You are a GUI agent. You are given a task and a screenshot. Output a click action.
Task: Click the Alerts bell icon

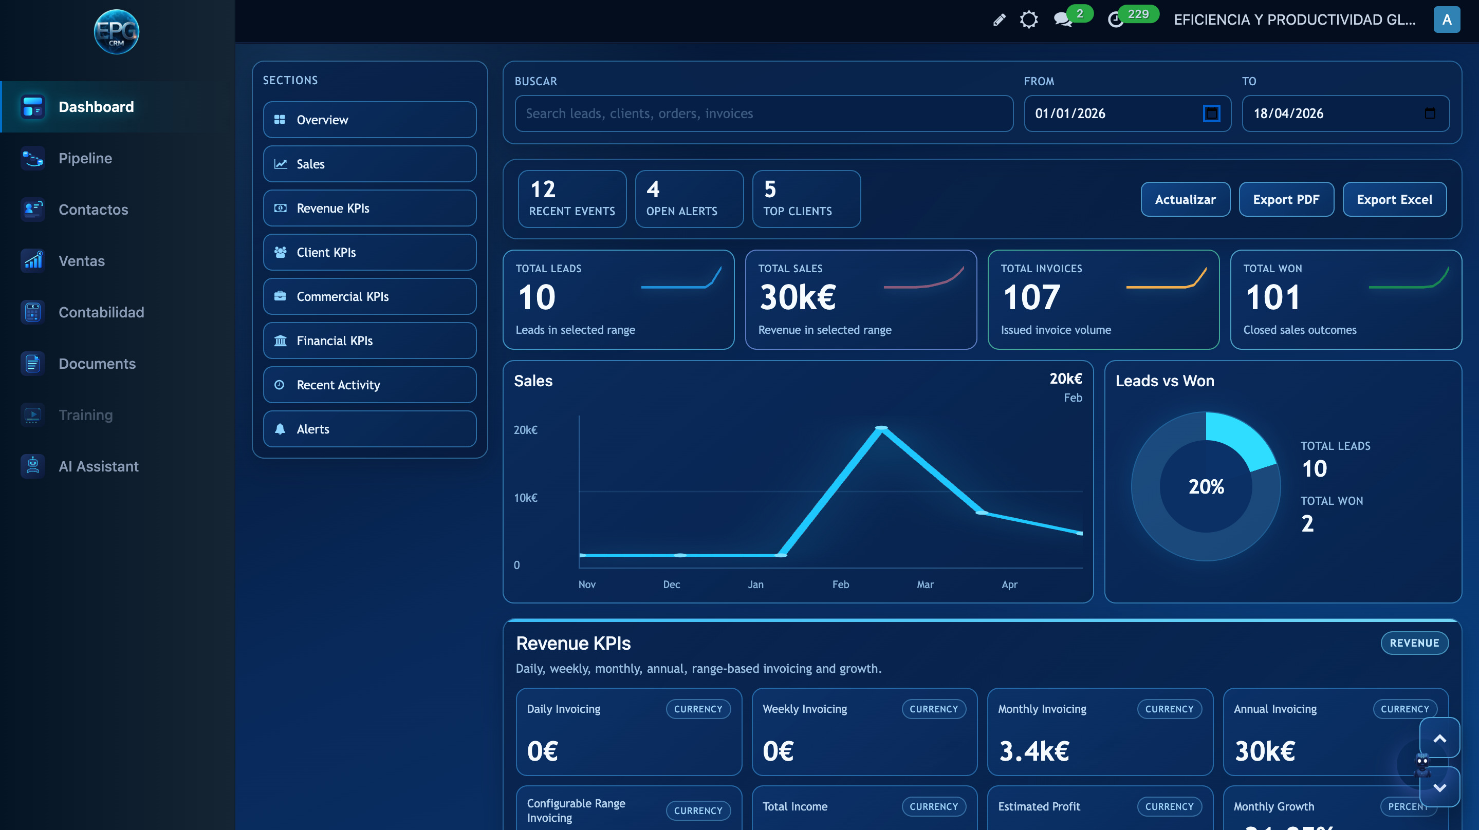click(281, 429)
